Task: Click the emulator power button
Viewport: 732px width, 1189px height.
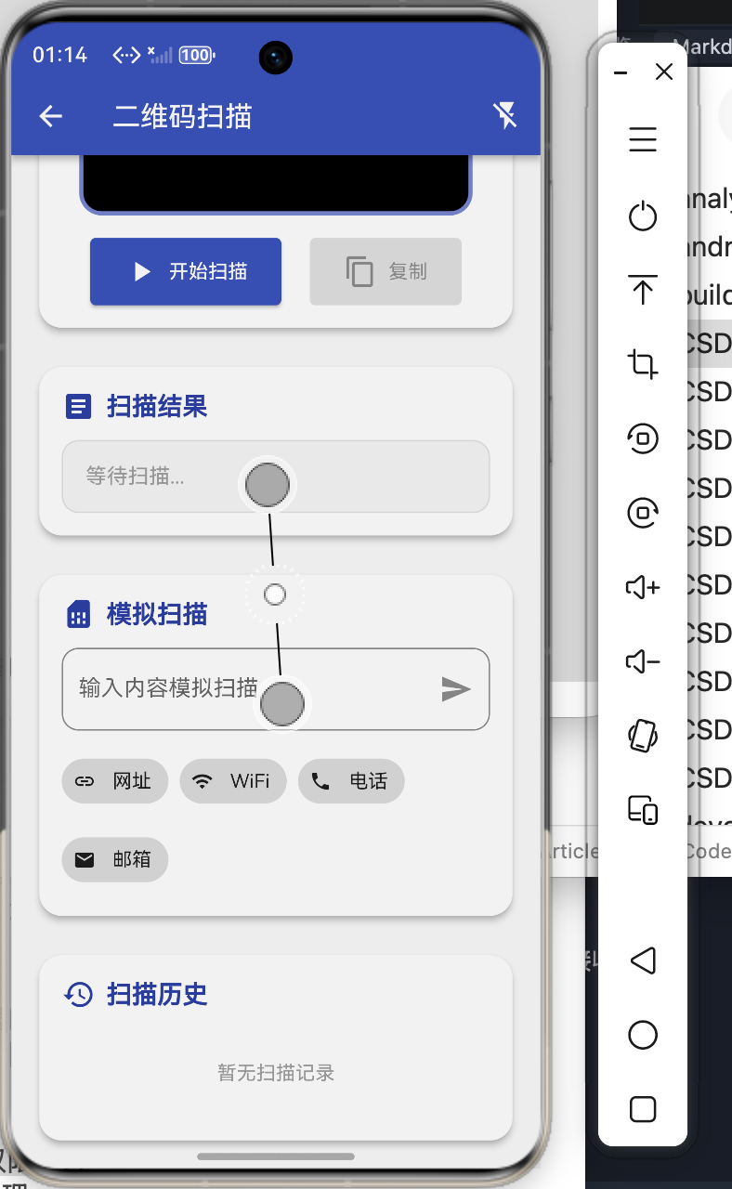Action: (643, 216)
